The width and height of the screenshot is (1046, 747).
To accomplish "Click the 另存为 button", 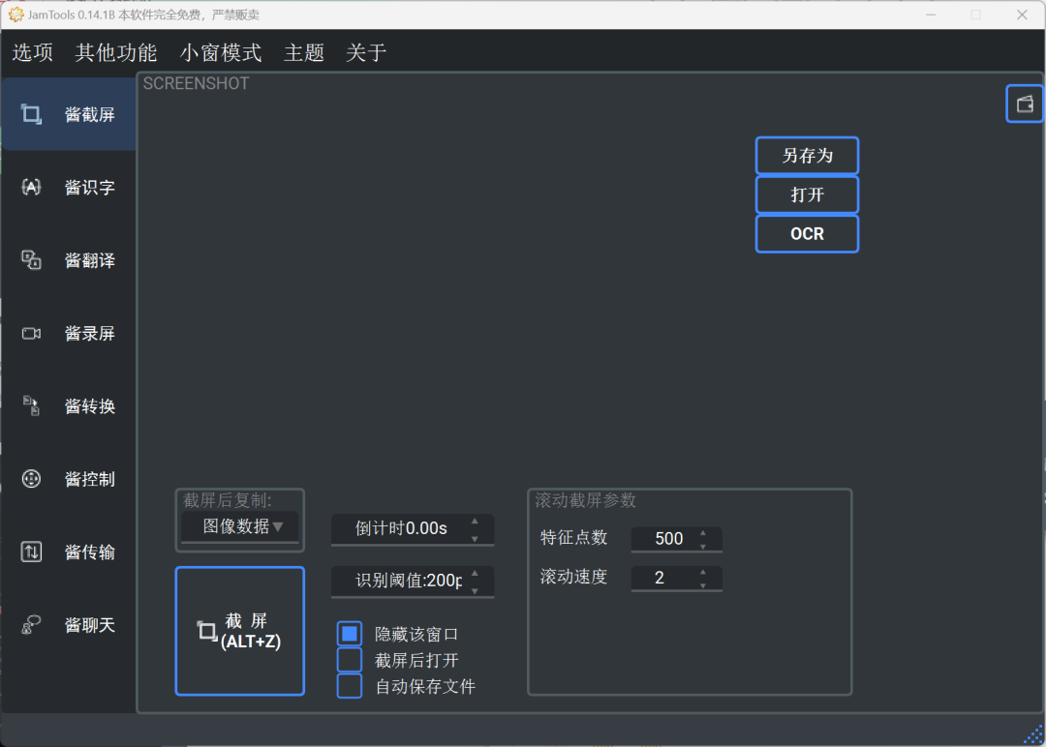I will pos(807,155).
